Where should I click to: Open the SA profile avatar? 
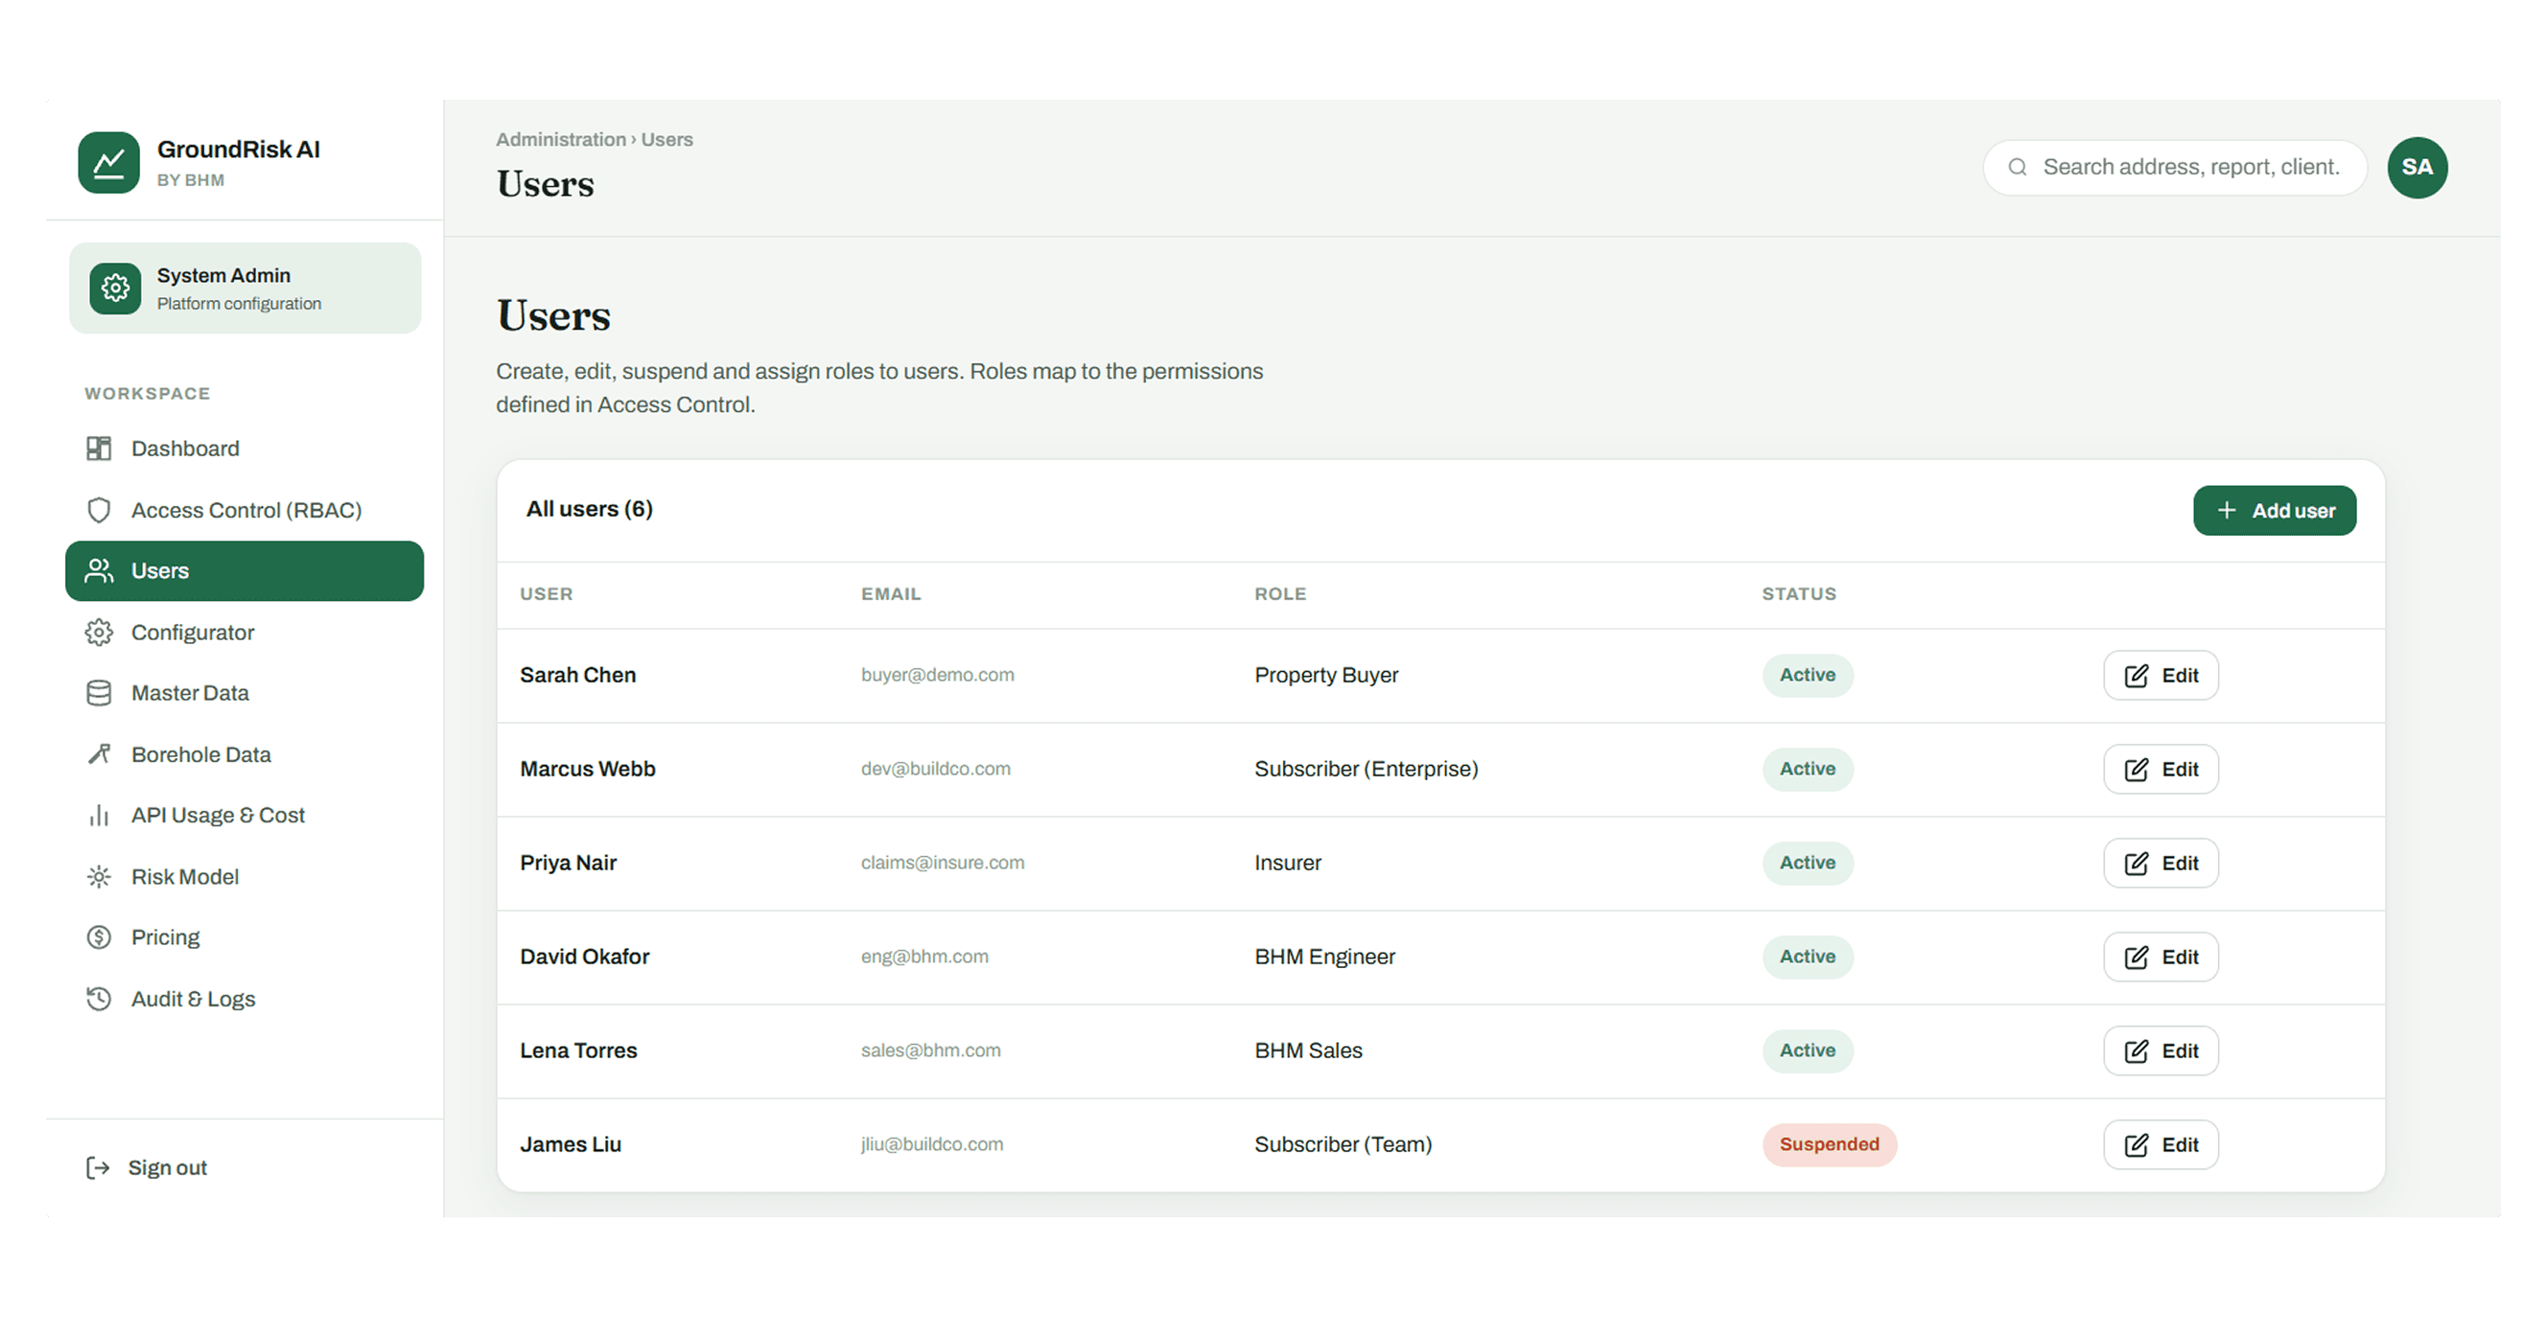(x=2418, y=167)
